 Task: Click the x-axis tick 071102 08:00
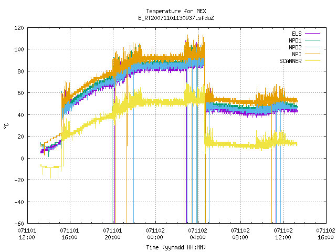240,234
